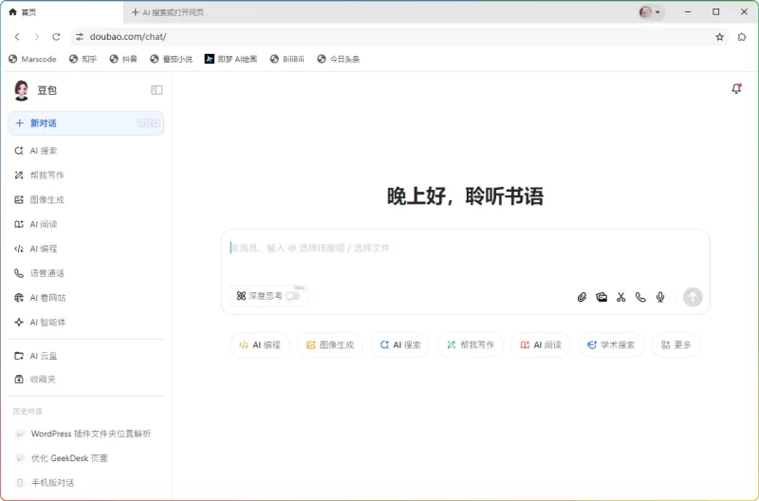Click the send arrow button
Image resolution: width=759 pixels, height=501 pixels.
[693, 297]
